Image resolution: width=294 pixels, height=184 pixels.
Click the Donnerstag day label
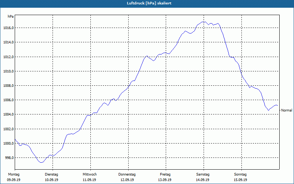(x=127, y=174)
